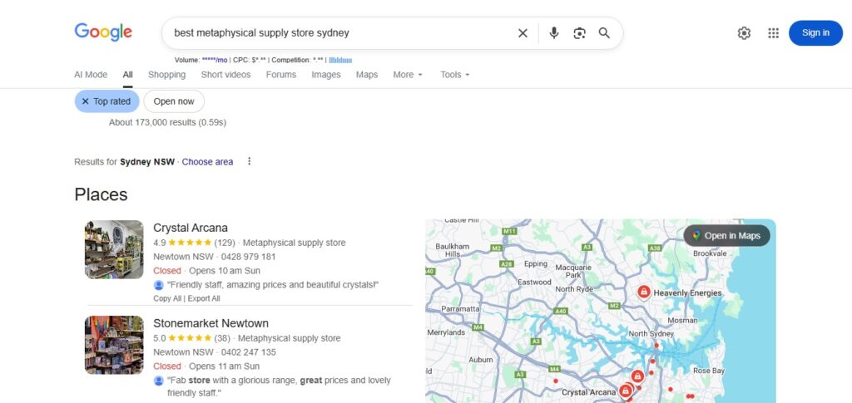Start voice search with microphone icon
The width and height of the screenshot is (852, 403).
(554, 33)
